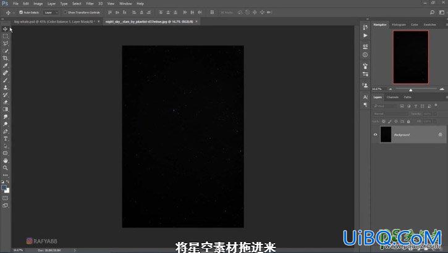Select the Hand tool
The height and width of the screenshot is (253, 448).
point(5,160)
